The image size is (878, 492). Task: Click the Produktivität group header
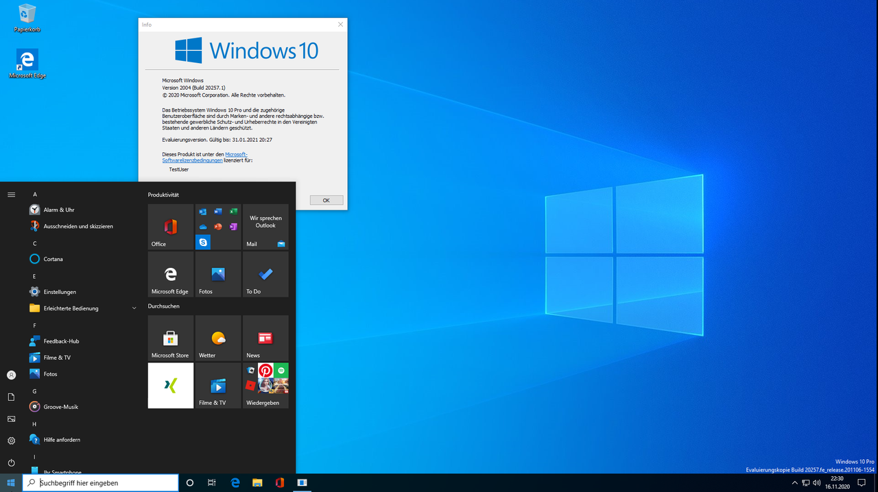pyautogui.click(x=163, y=195)
